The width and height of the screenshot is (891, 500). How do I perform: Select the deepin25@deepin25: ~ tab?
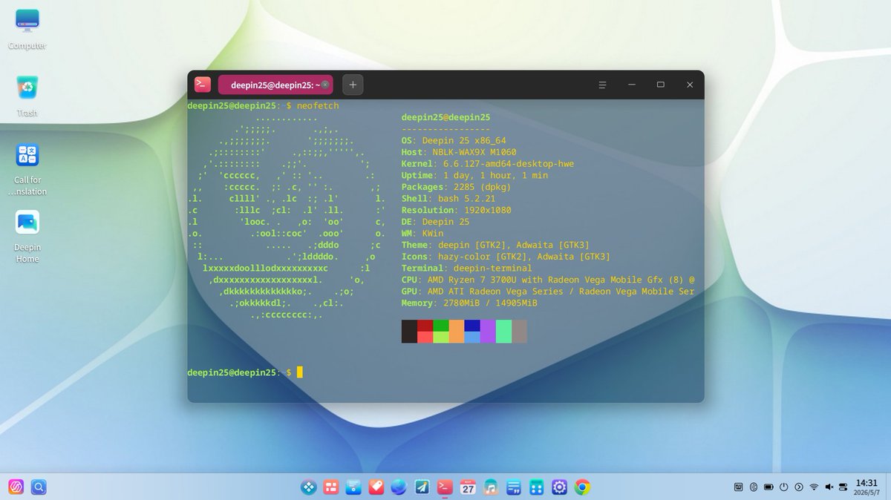(x=275, y=85)
